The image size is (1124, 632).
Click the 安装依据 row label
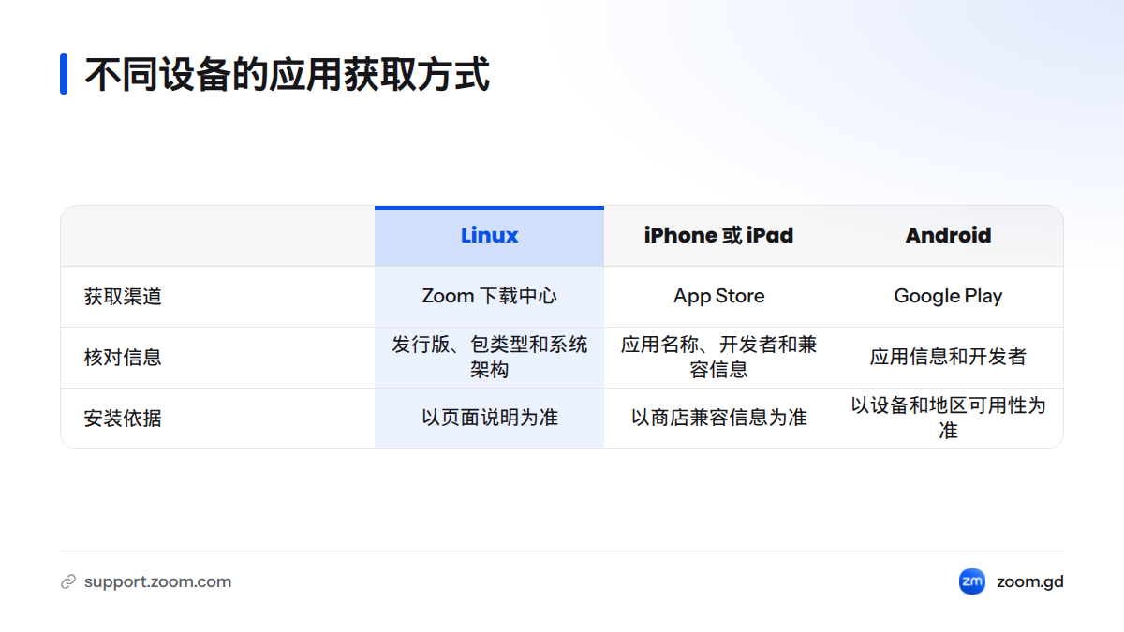coord(123,419)
